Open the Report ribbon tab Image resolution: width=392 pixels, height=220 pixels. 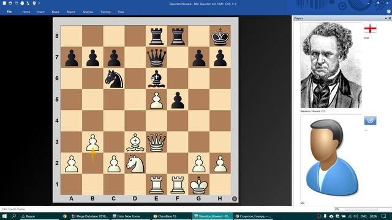(x=71, y=12)
